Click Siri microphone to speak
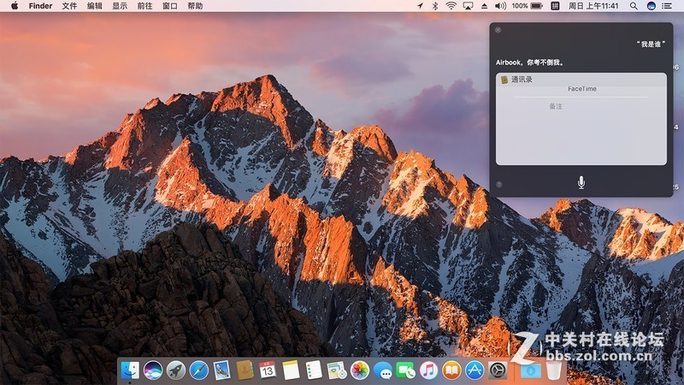This screenshot has height=385, width=684. tap(581, 182)
